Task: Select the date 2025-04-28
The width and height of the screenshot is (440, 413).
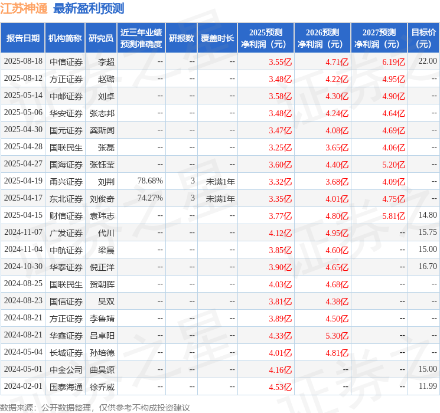Action: pyautogui.click(x=23, y=147)
